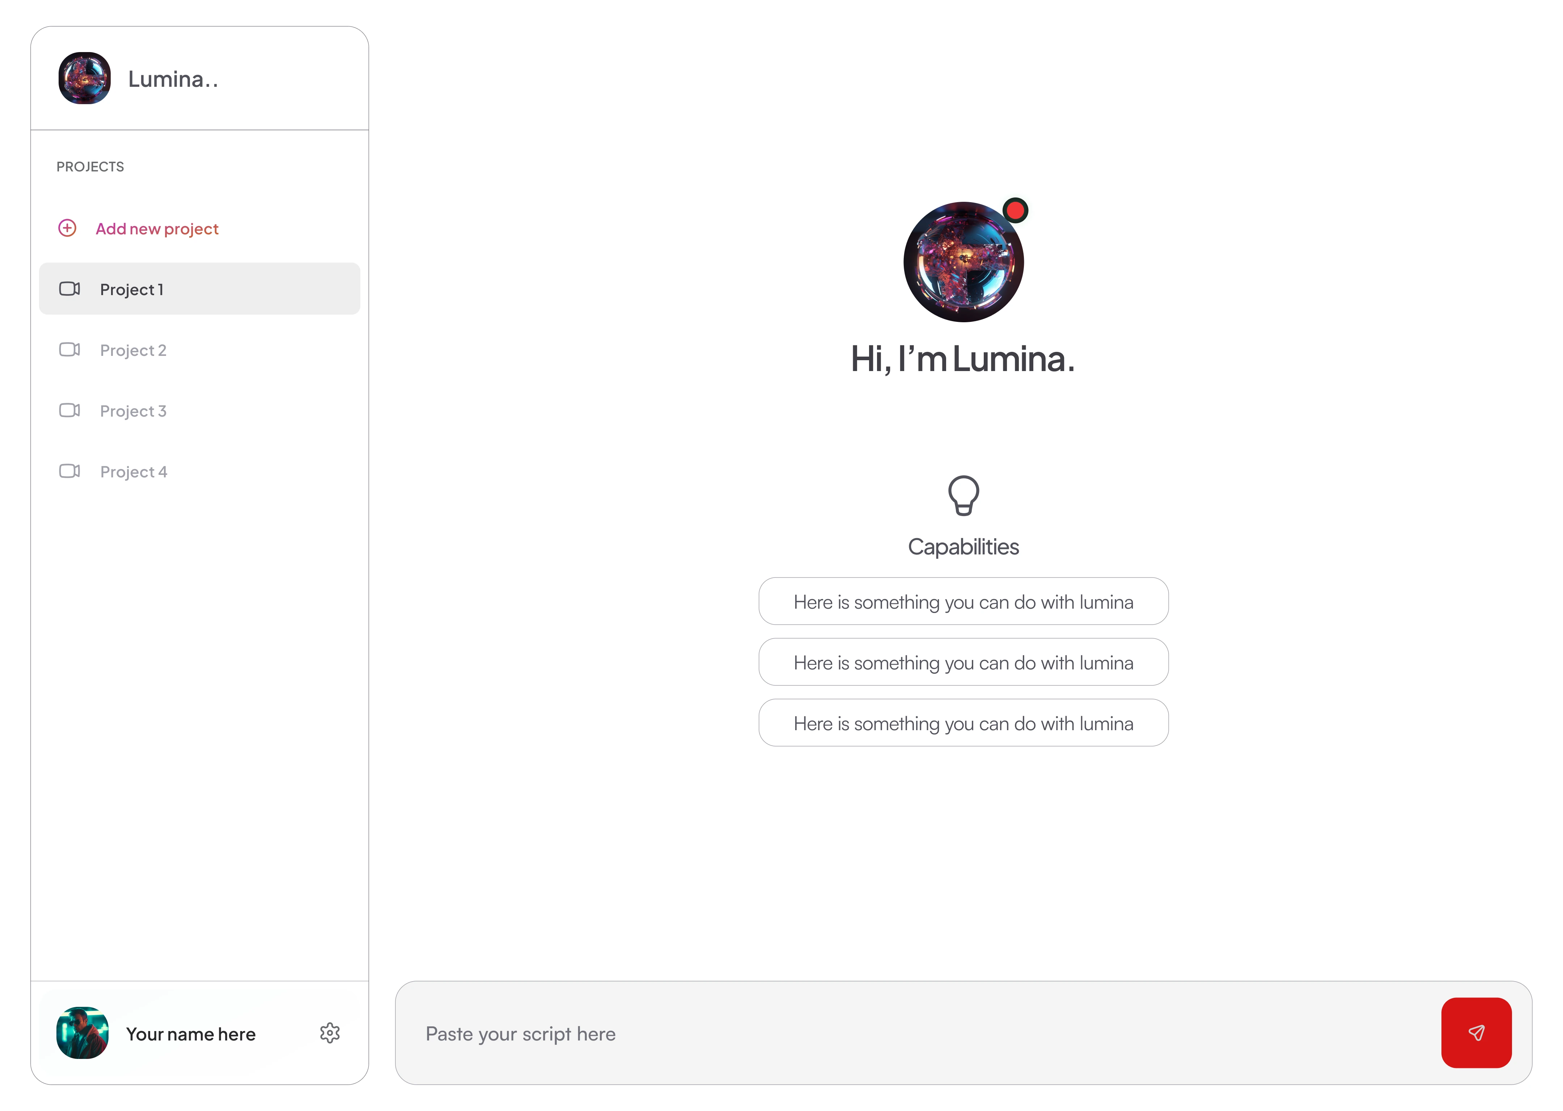This screenshot has height=1111, width=1563.
Task: Click the camera icon next to Project 4
Action: [69, 471]
